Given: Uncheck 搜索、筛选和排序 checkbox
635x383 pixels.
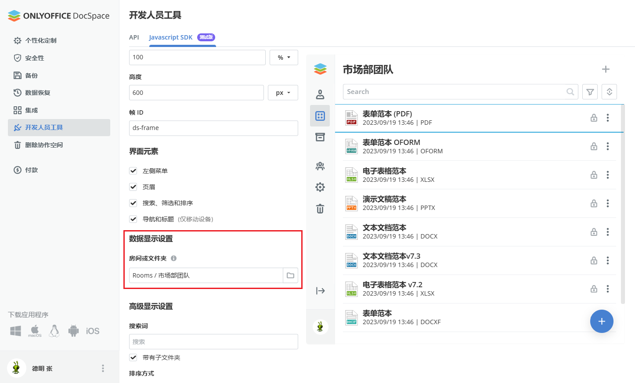Looking at the screenshot, I should [133, 203].
